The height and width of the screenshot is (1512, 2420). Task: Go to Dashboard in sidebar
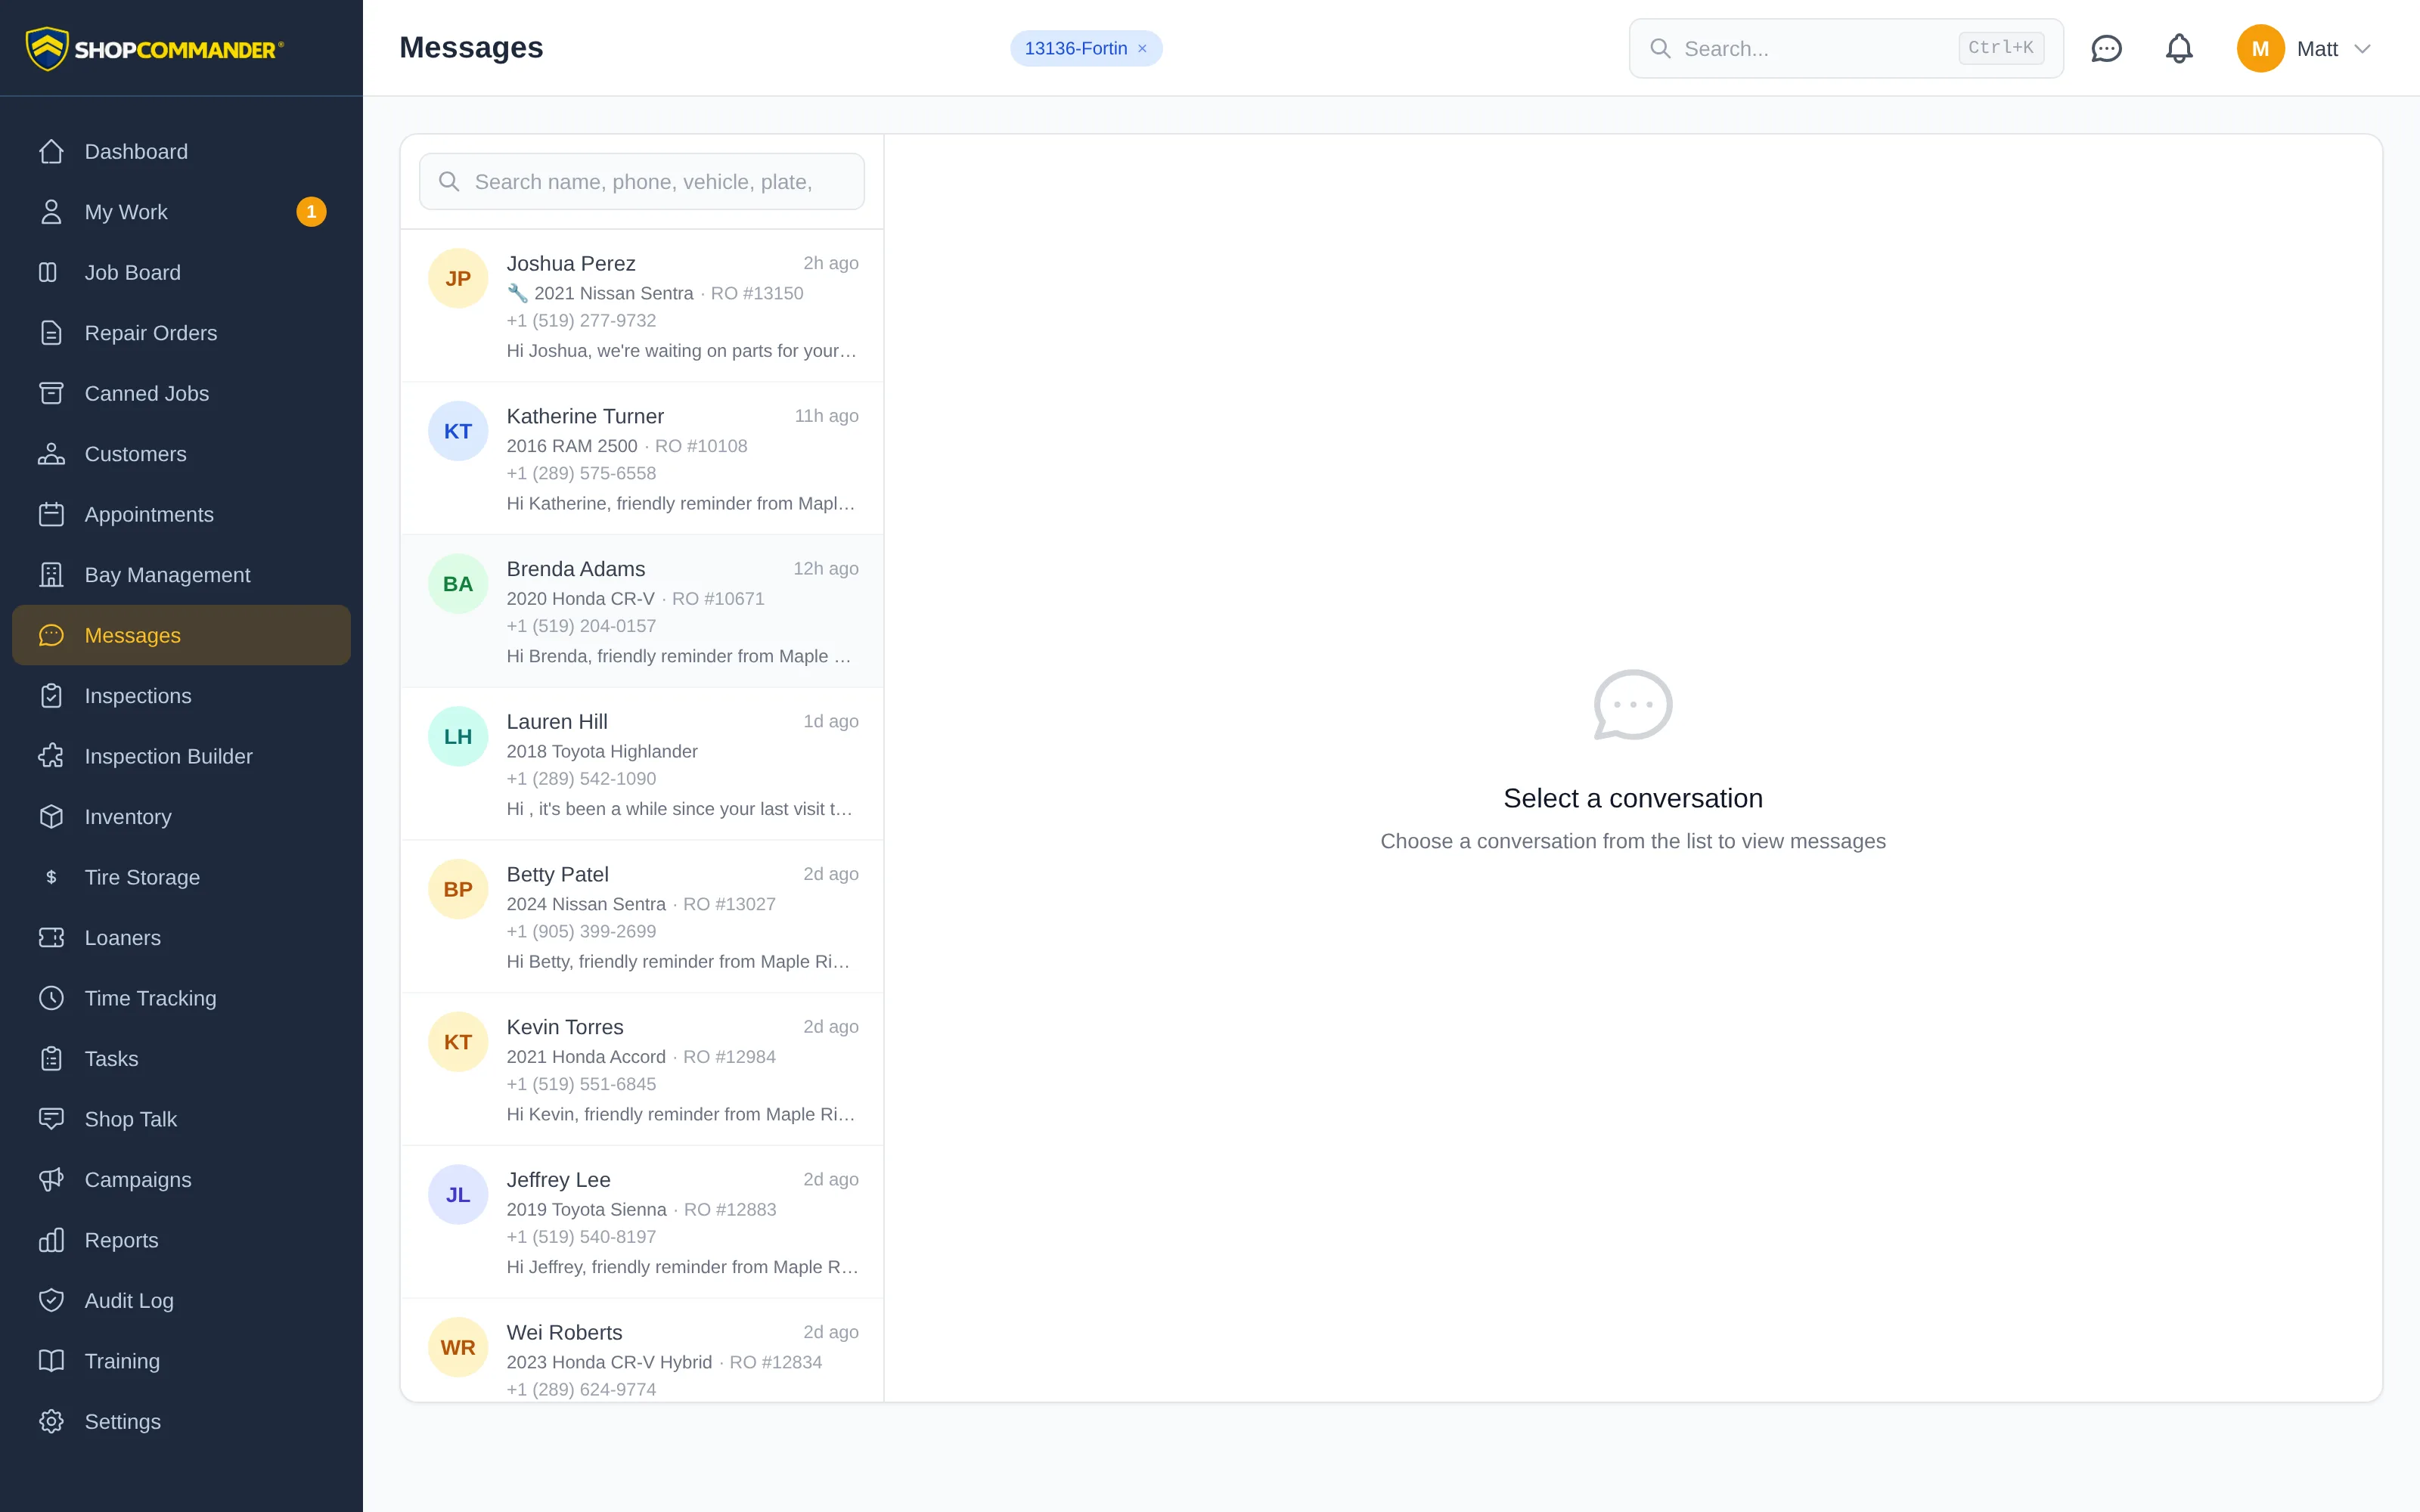(181, 152)
